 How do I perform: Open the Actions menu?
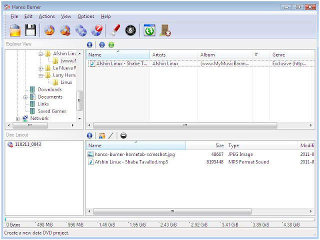pyautogui.click(x=46, y=16)
